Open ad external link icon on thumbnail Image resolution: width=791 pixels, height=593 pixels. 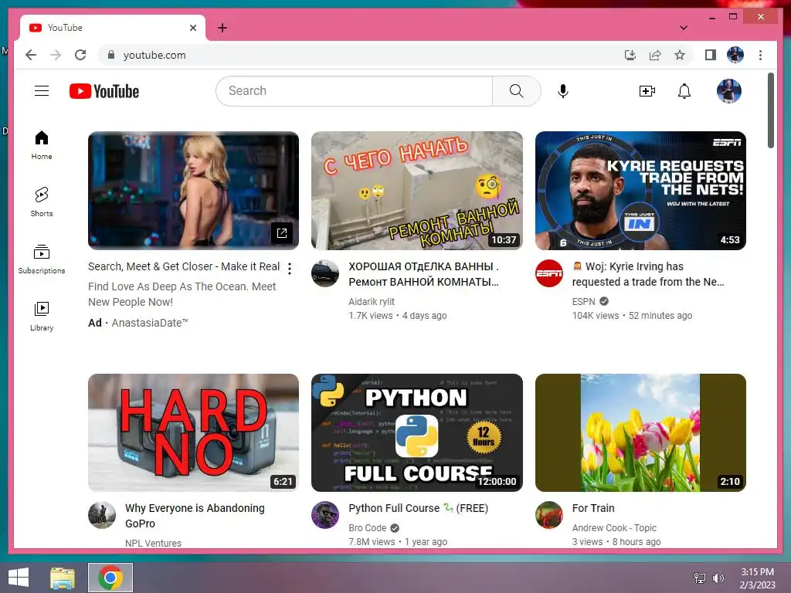tap(281, 233)
